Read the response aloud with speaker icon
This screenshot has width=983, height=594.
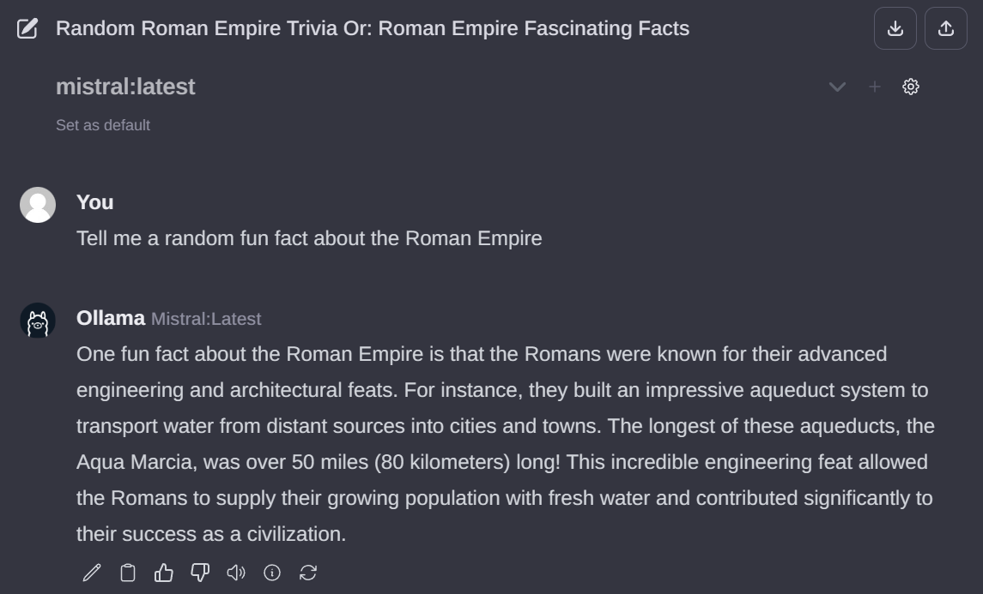coord(236,573)
